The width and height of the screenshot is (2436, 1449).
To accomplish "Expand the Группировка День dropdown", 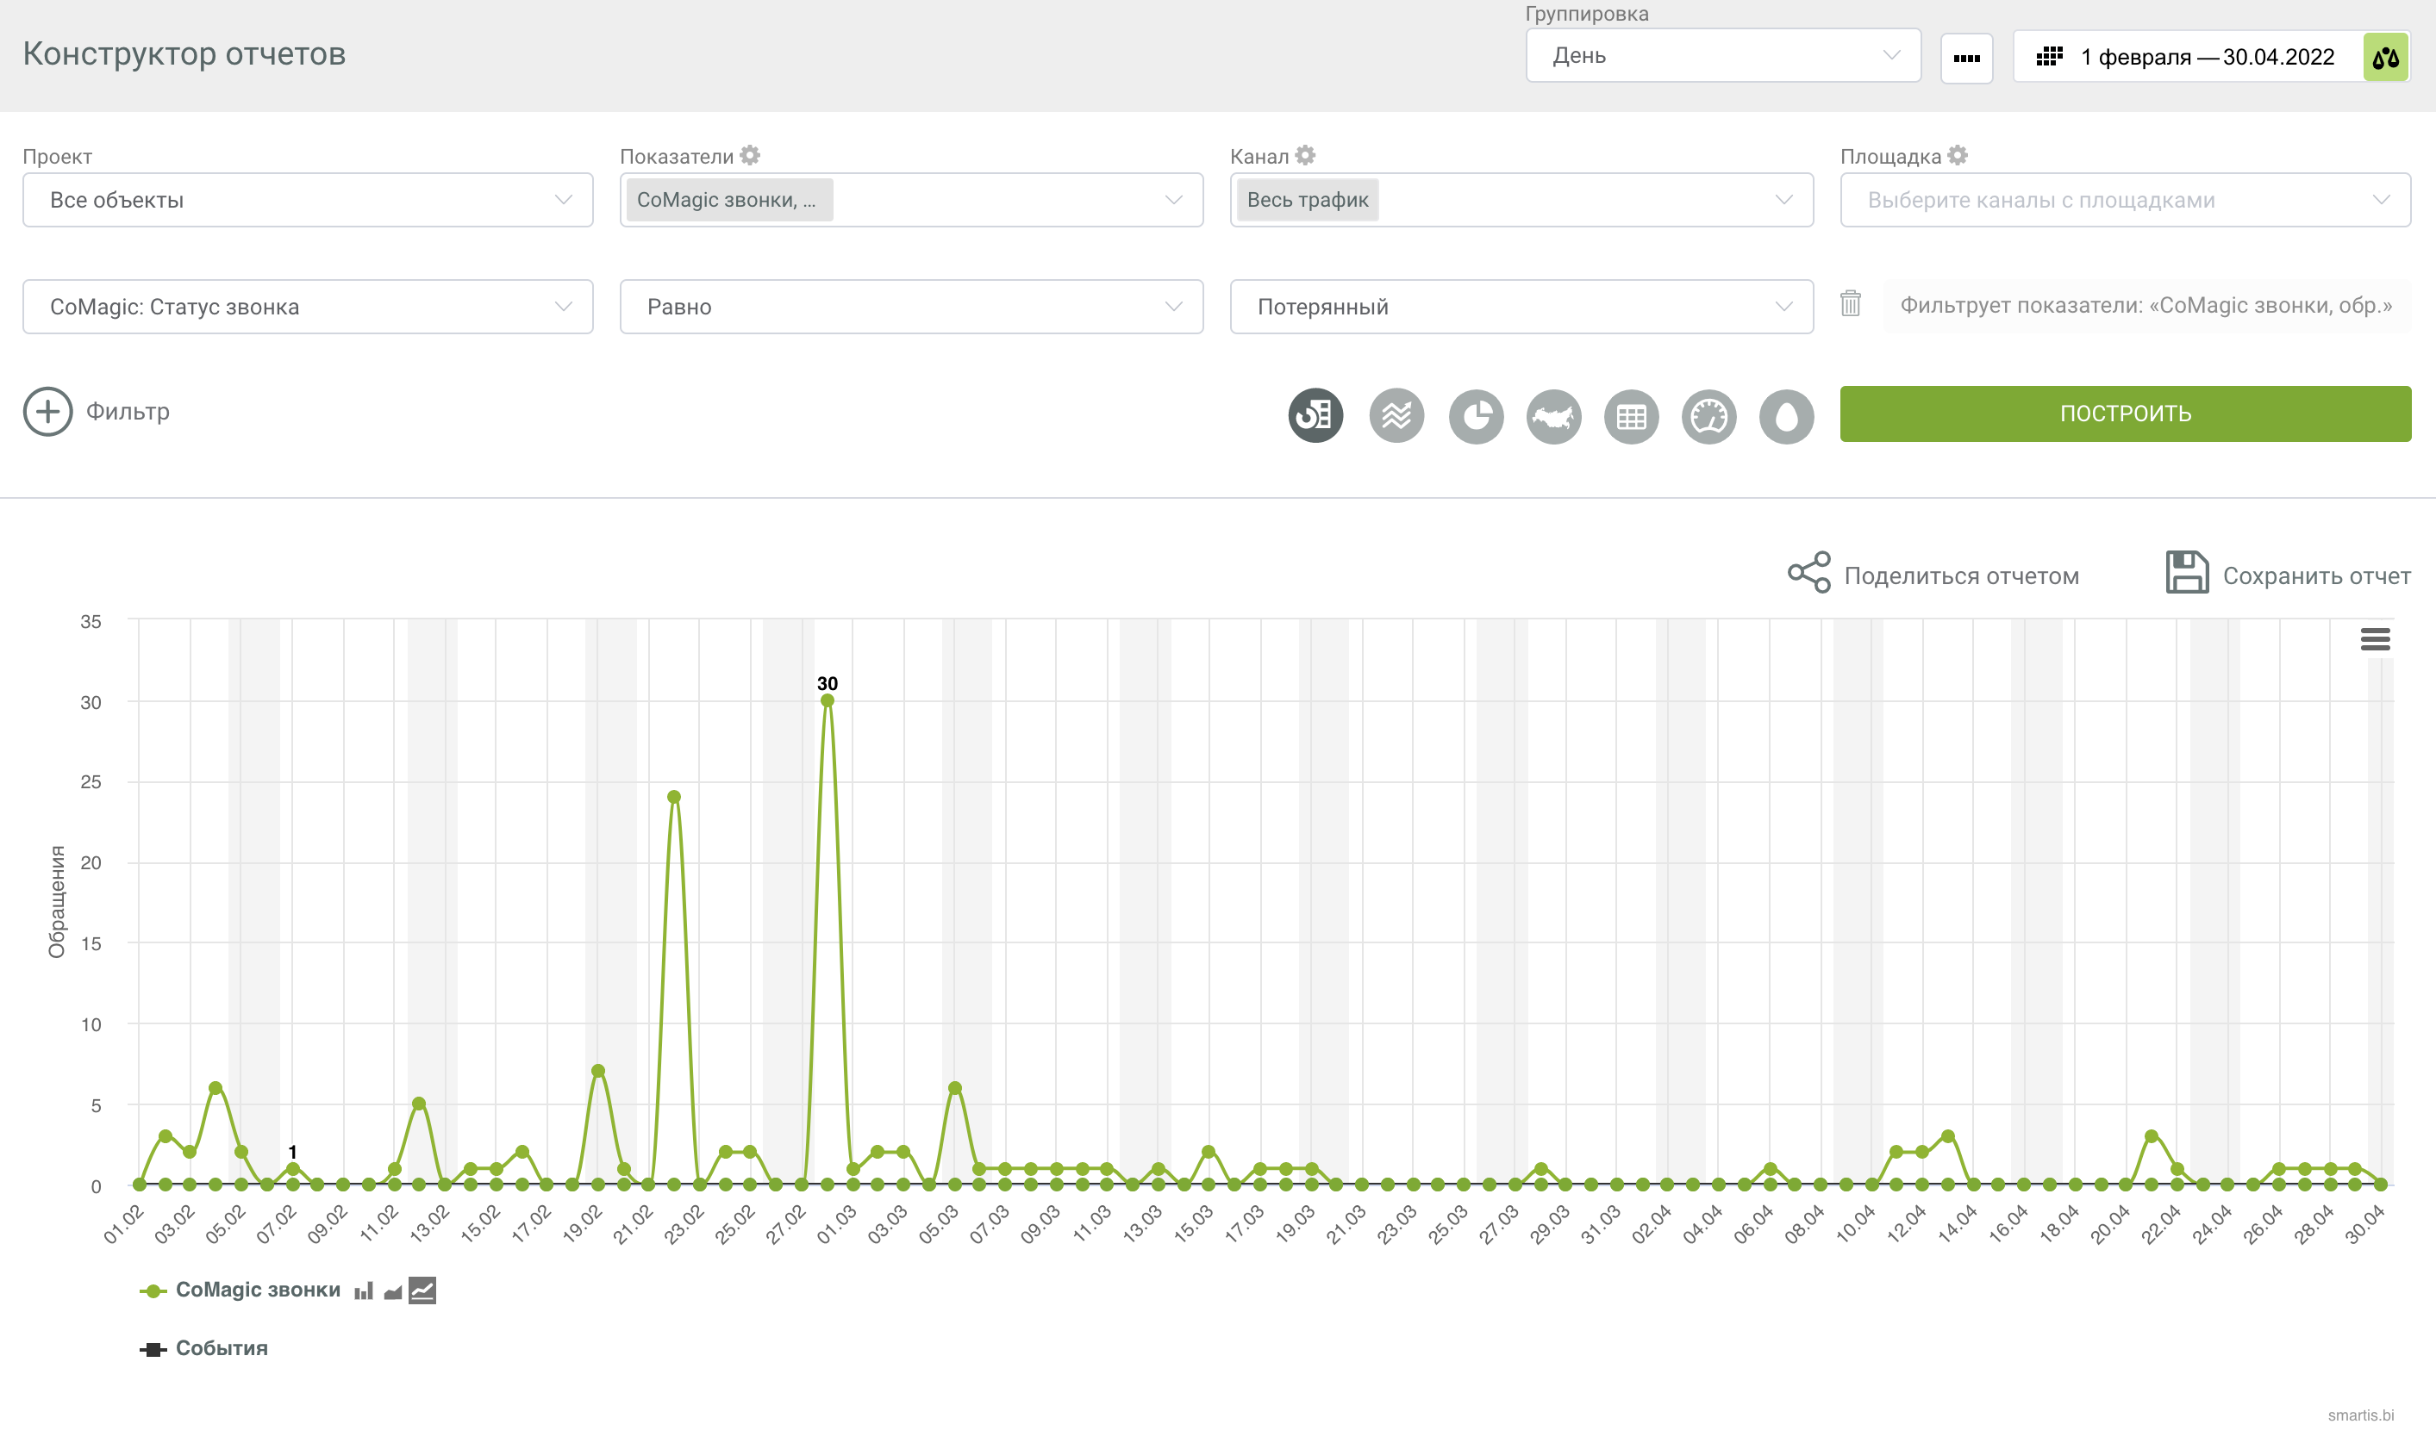I will (x=1722, y=56).
